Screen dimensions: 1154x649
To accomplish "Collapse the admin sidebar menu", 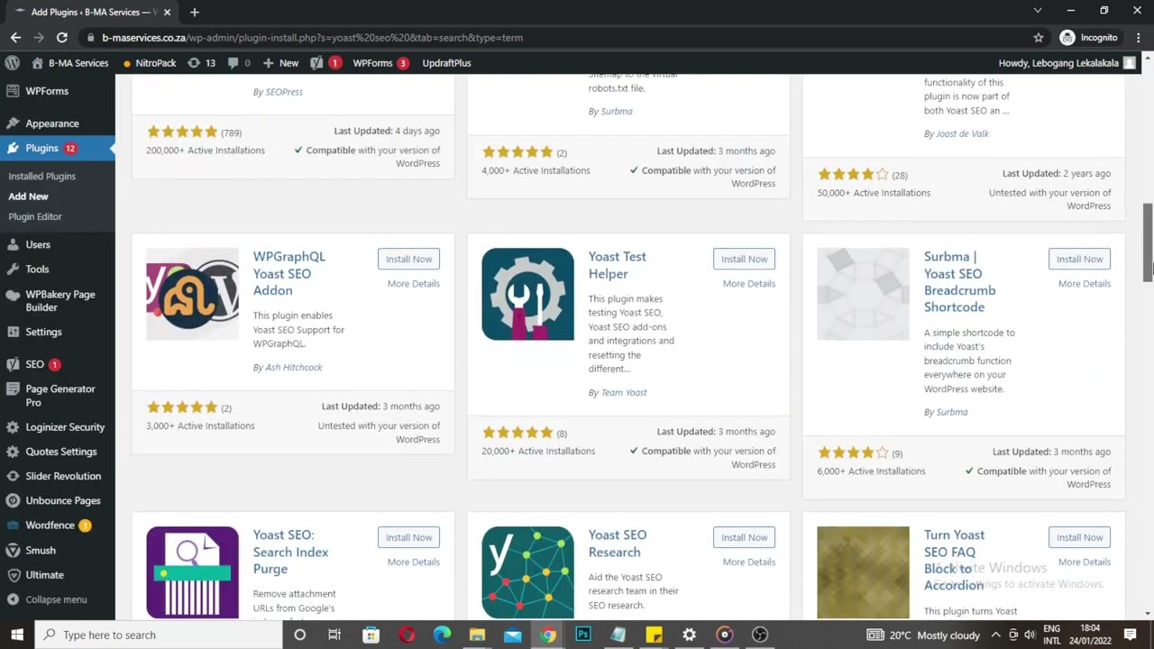I will pyautogui.click(x=56, y=599).
